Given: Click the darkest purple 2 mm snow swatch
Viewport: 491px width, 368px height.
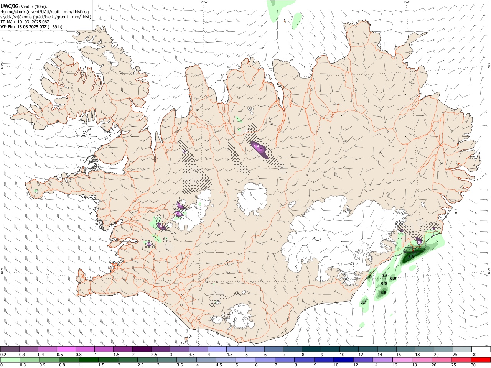Looking at the screenshot, I should click(x=142, y=349).
